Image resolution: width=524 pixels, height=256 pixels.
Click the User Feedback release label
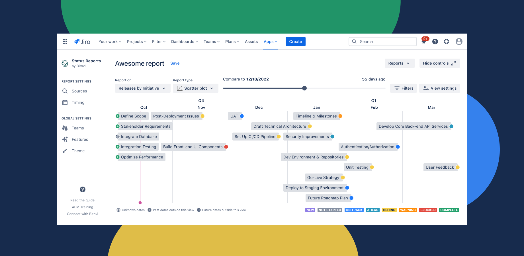[x=440, y=167]
